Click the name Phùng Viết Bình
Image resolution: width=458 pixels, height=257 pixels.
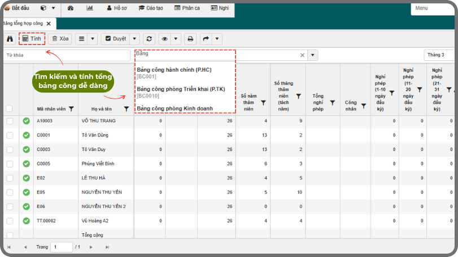(98, 164)
